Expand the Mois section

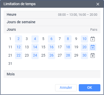click(x=52, y=74)
